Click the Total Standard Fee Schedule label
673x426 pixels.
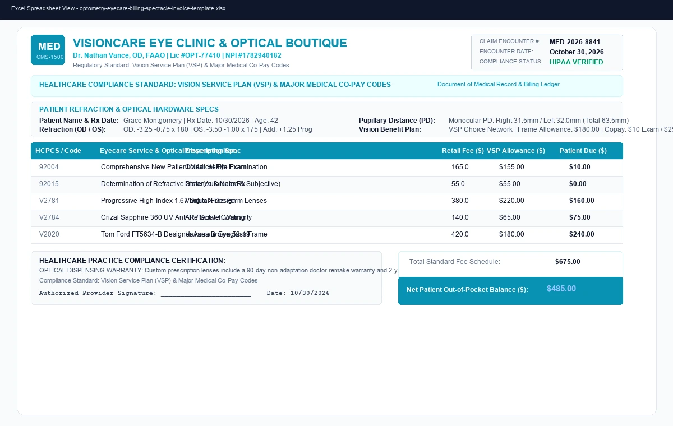coord(455,262)
